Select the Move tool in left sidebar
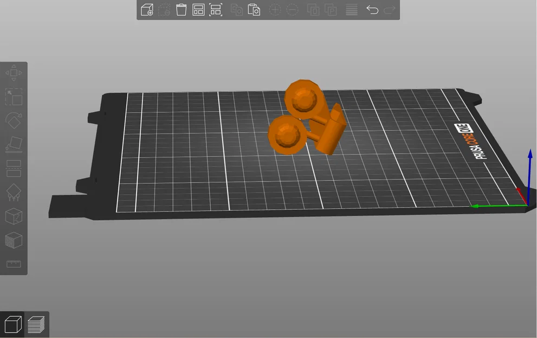The height and width of the screenshot is (338, 537). click(x=14, y=73)
